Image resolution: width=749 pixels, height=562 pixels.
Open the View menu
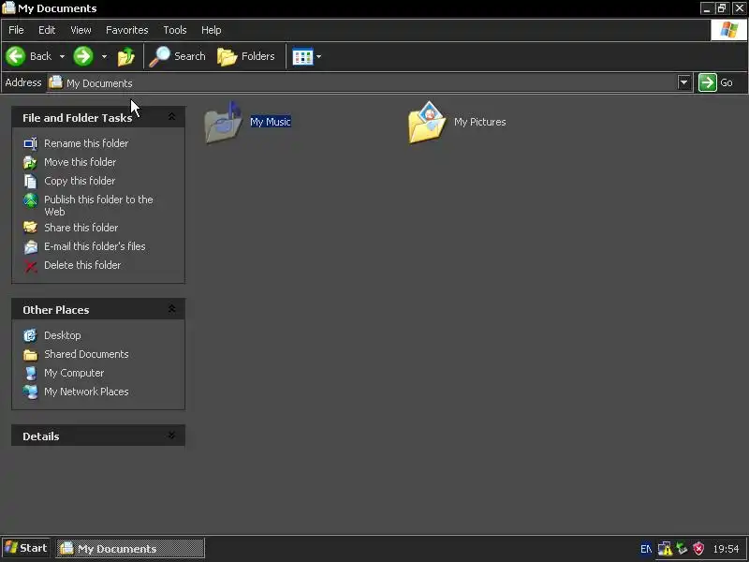(x=81, y=30)
